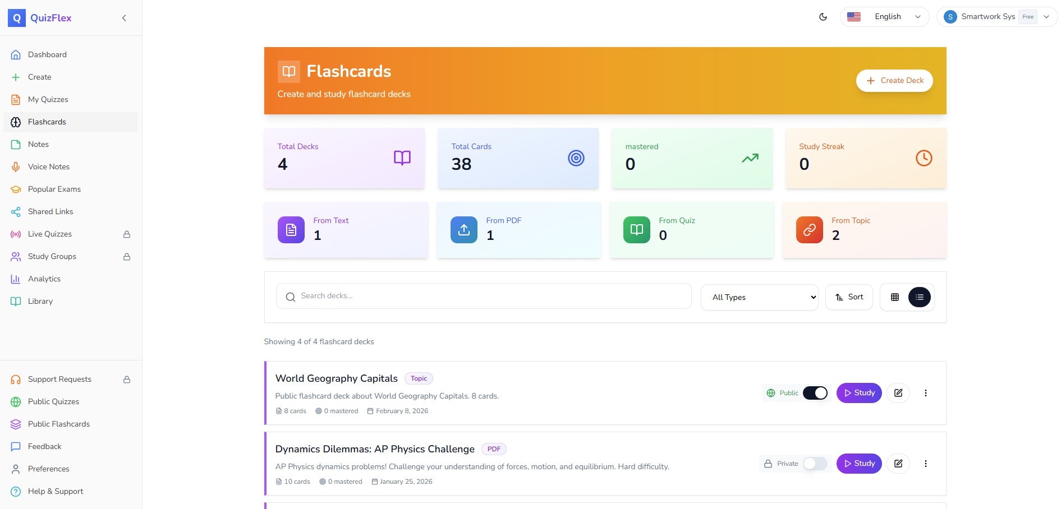The image size is (1061, 509).
Task: Collapse the sidebar with the chevron
Action: coord(124,17)
